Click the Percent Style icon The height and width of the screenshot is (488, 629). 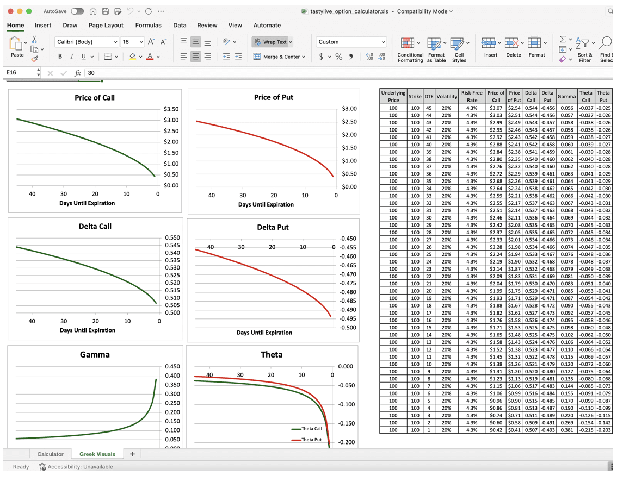[339, 57]
